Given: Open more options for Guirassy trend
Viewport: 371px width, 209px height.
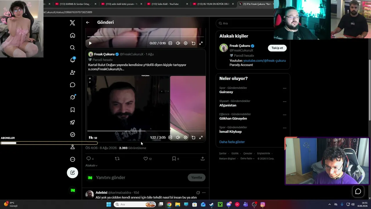Looking at the screenshot, I should point(285,88).
